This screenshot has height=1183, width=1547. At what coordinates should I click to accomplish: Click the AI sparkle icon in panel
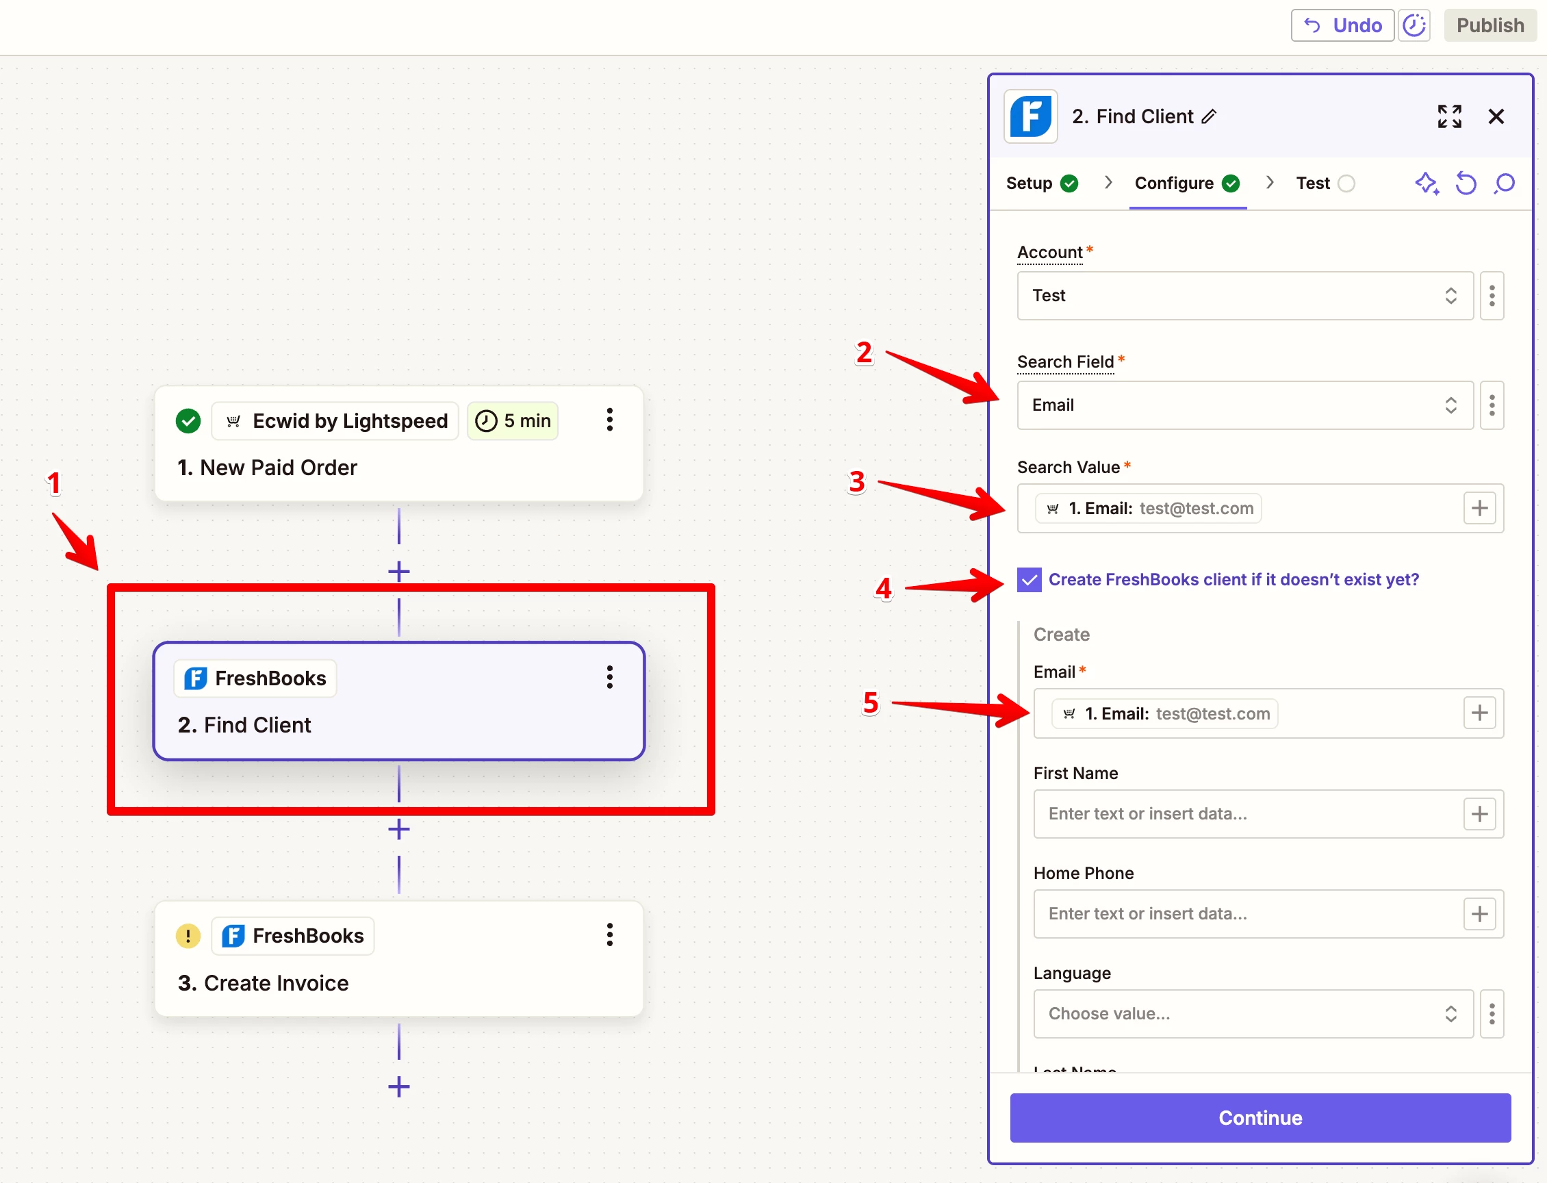pos(1427,183)
